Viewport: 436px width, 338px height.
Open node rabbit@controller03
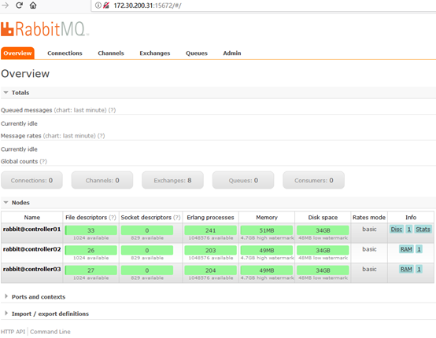[x=31, y=269]
